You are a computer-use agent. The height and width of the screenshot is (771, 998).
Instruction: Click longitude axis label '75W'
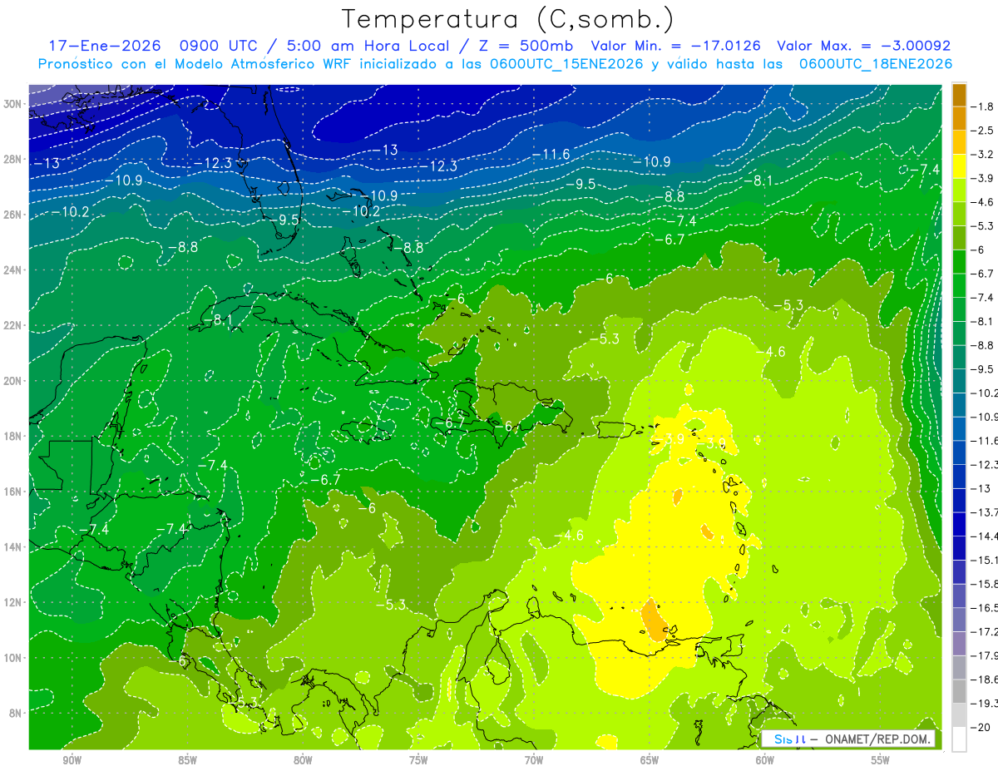[418, 760]
